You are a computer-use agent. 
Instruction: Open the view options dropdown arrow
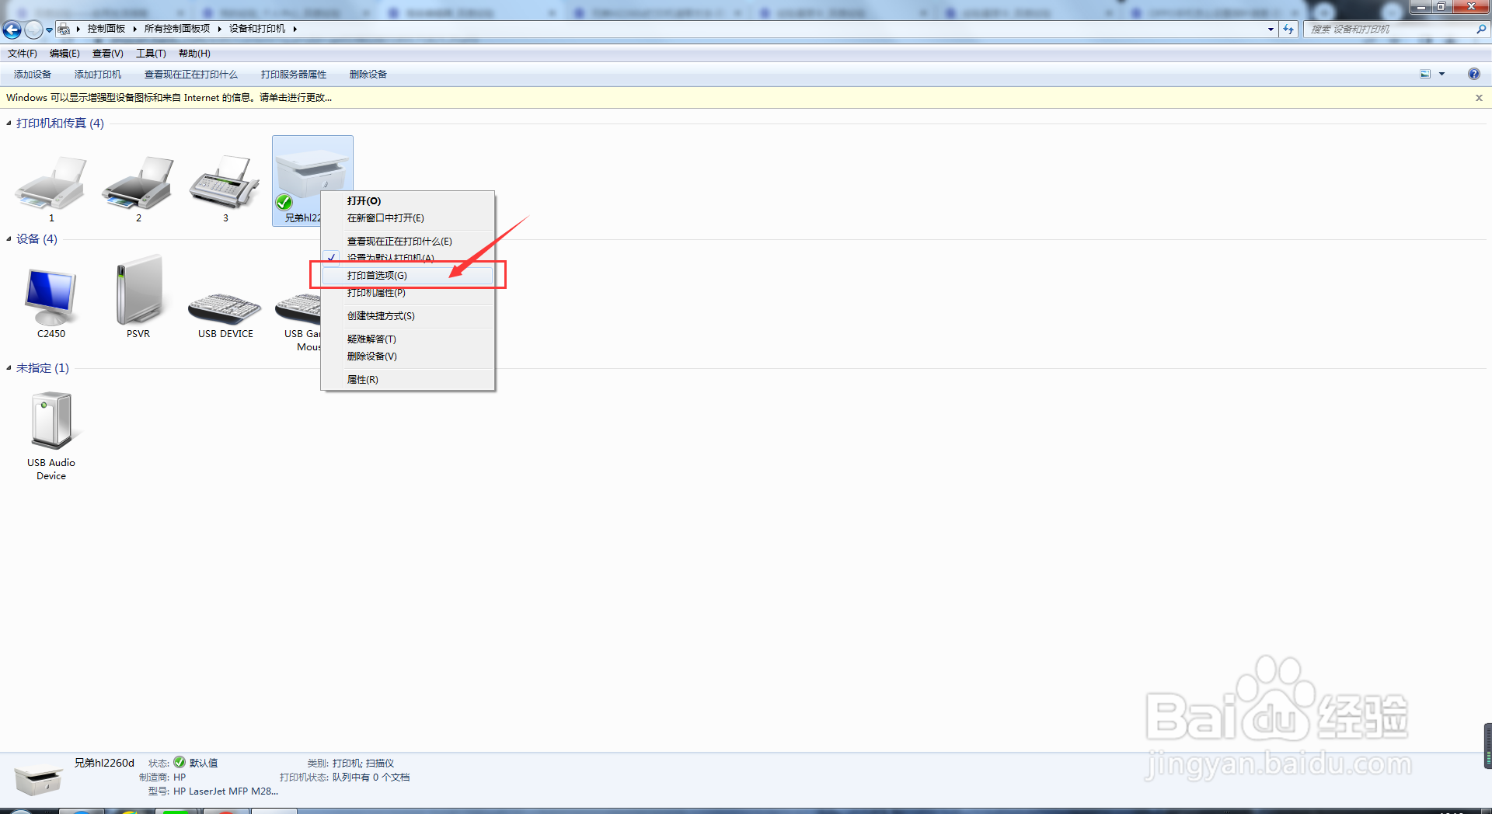click(x=1442, y=74)
